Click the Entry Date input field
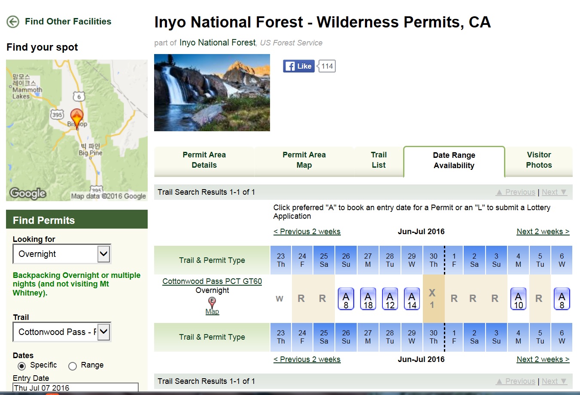Image resolution: width=580 pixels, height=395 pixels. [x=76, y=388]
